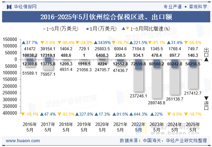Click the 数据来源 source note text
This screenshot has width=212, height=147.
163,140
